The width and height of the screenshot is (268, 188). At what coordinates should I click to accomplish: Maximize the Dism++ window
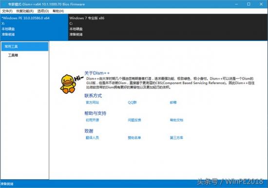[249, 4]
